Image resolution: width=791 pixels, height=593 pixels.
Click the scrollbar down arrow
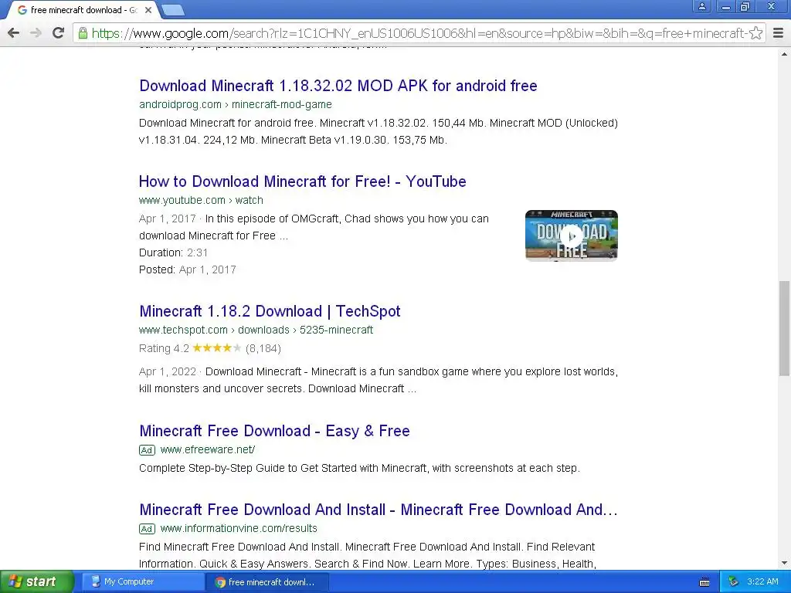point(784,563)
